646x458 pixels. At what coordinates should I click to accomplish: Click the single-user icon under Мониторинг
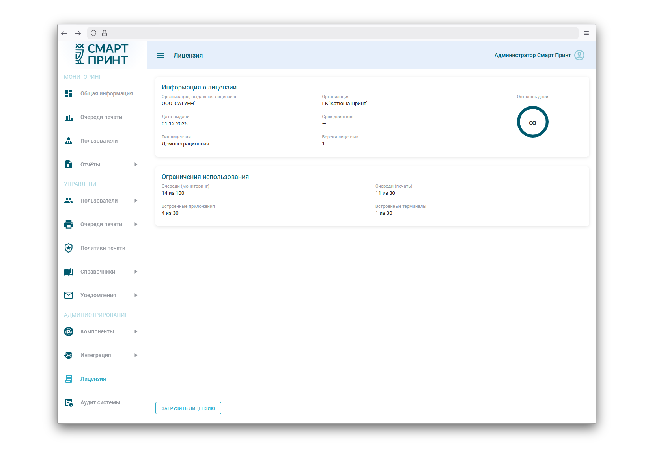pos(69,141)
